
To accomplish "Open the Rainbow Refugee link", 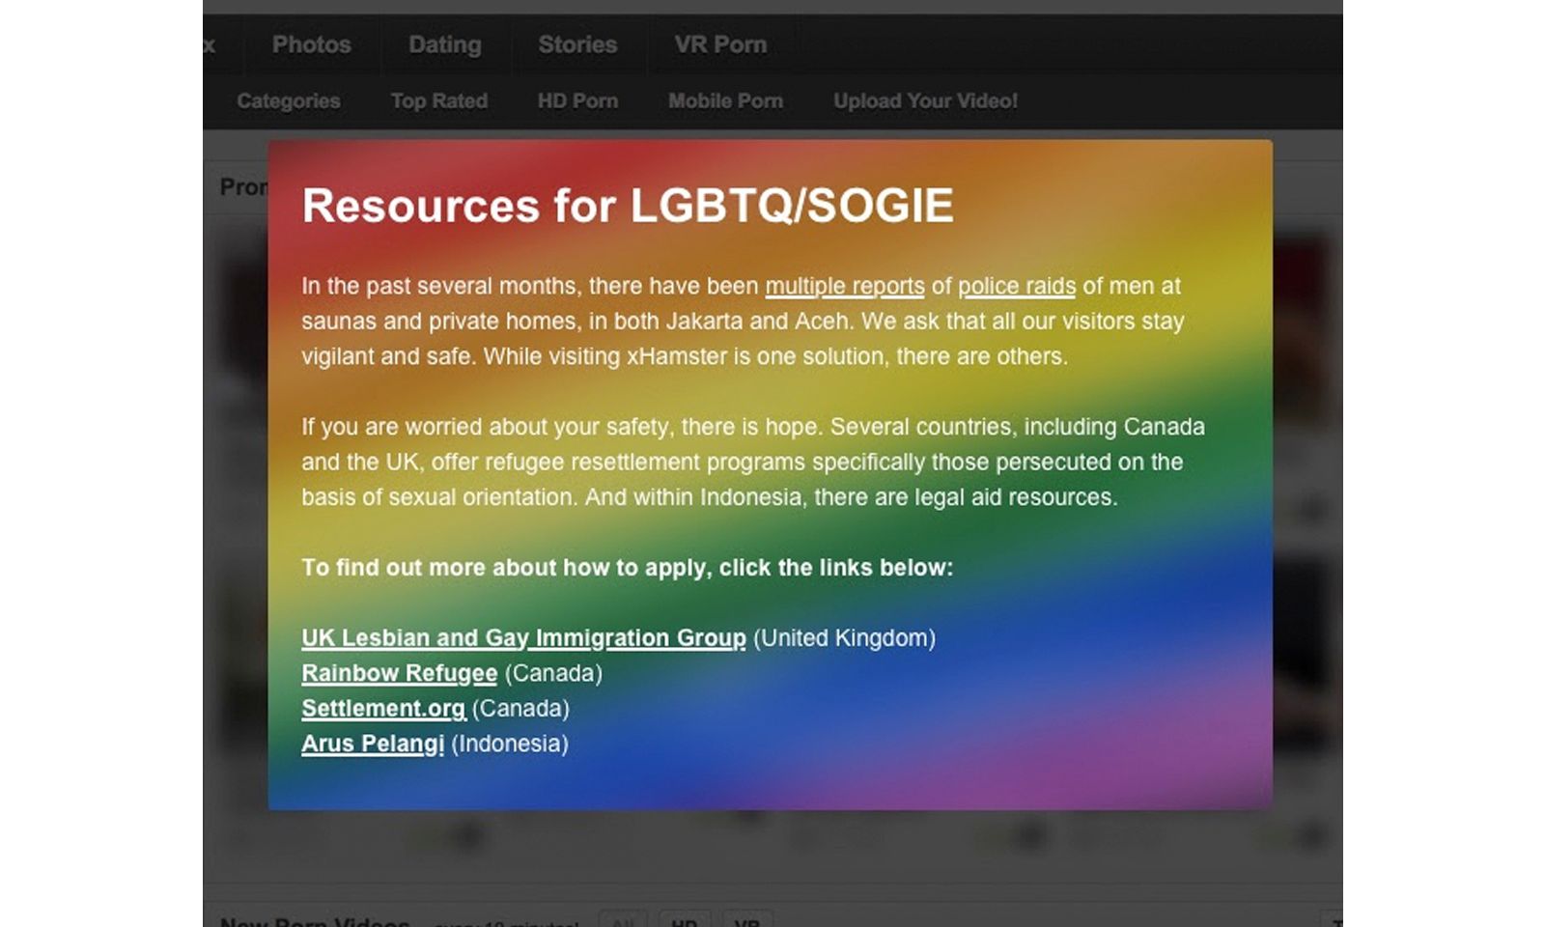I will (x=399, y=673).
